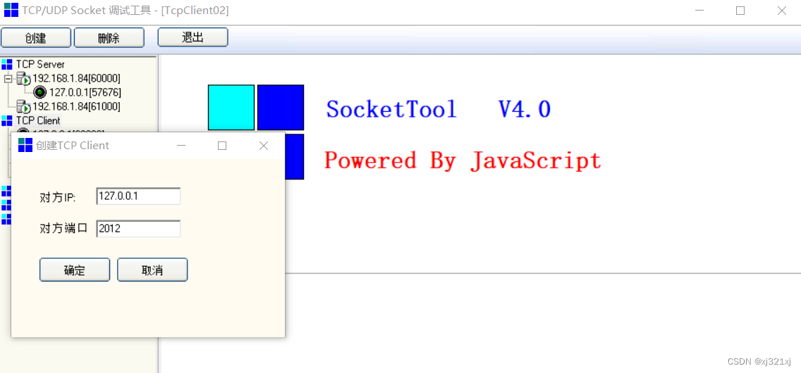The image size is (801, 373).
Task: Click the main window title bar app icon
Action: (11, 10)
